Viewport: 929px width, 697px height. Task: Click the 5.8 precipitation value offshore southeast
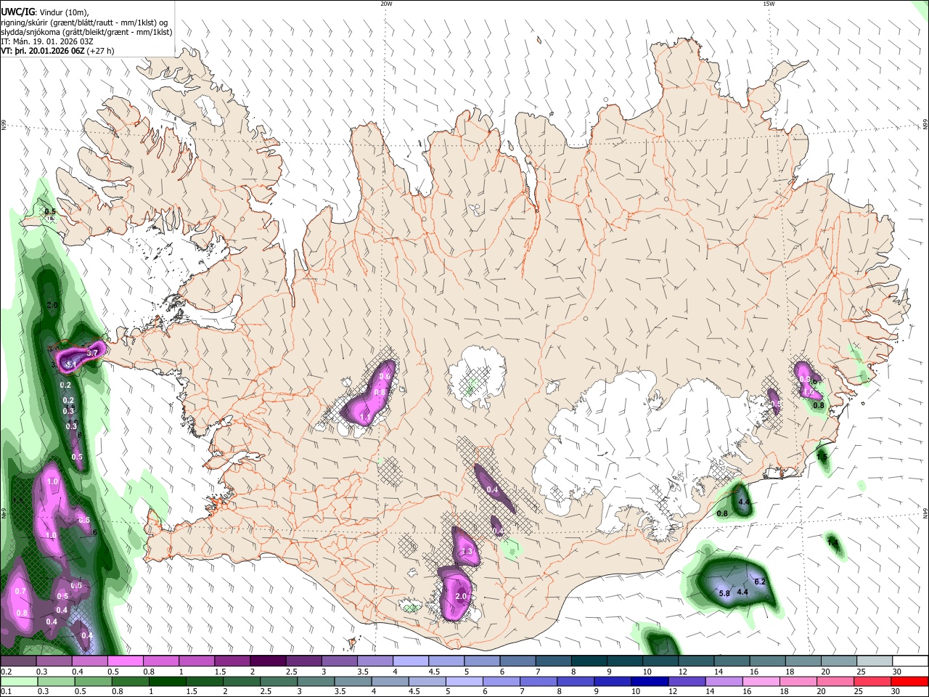point(724,593)
